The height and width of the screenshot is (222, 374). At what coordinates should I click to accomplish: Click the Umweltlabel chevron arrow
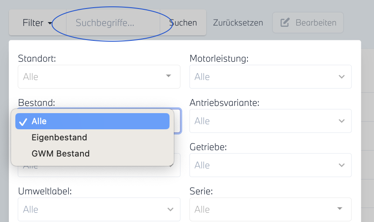pos(170,209)
